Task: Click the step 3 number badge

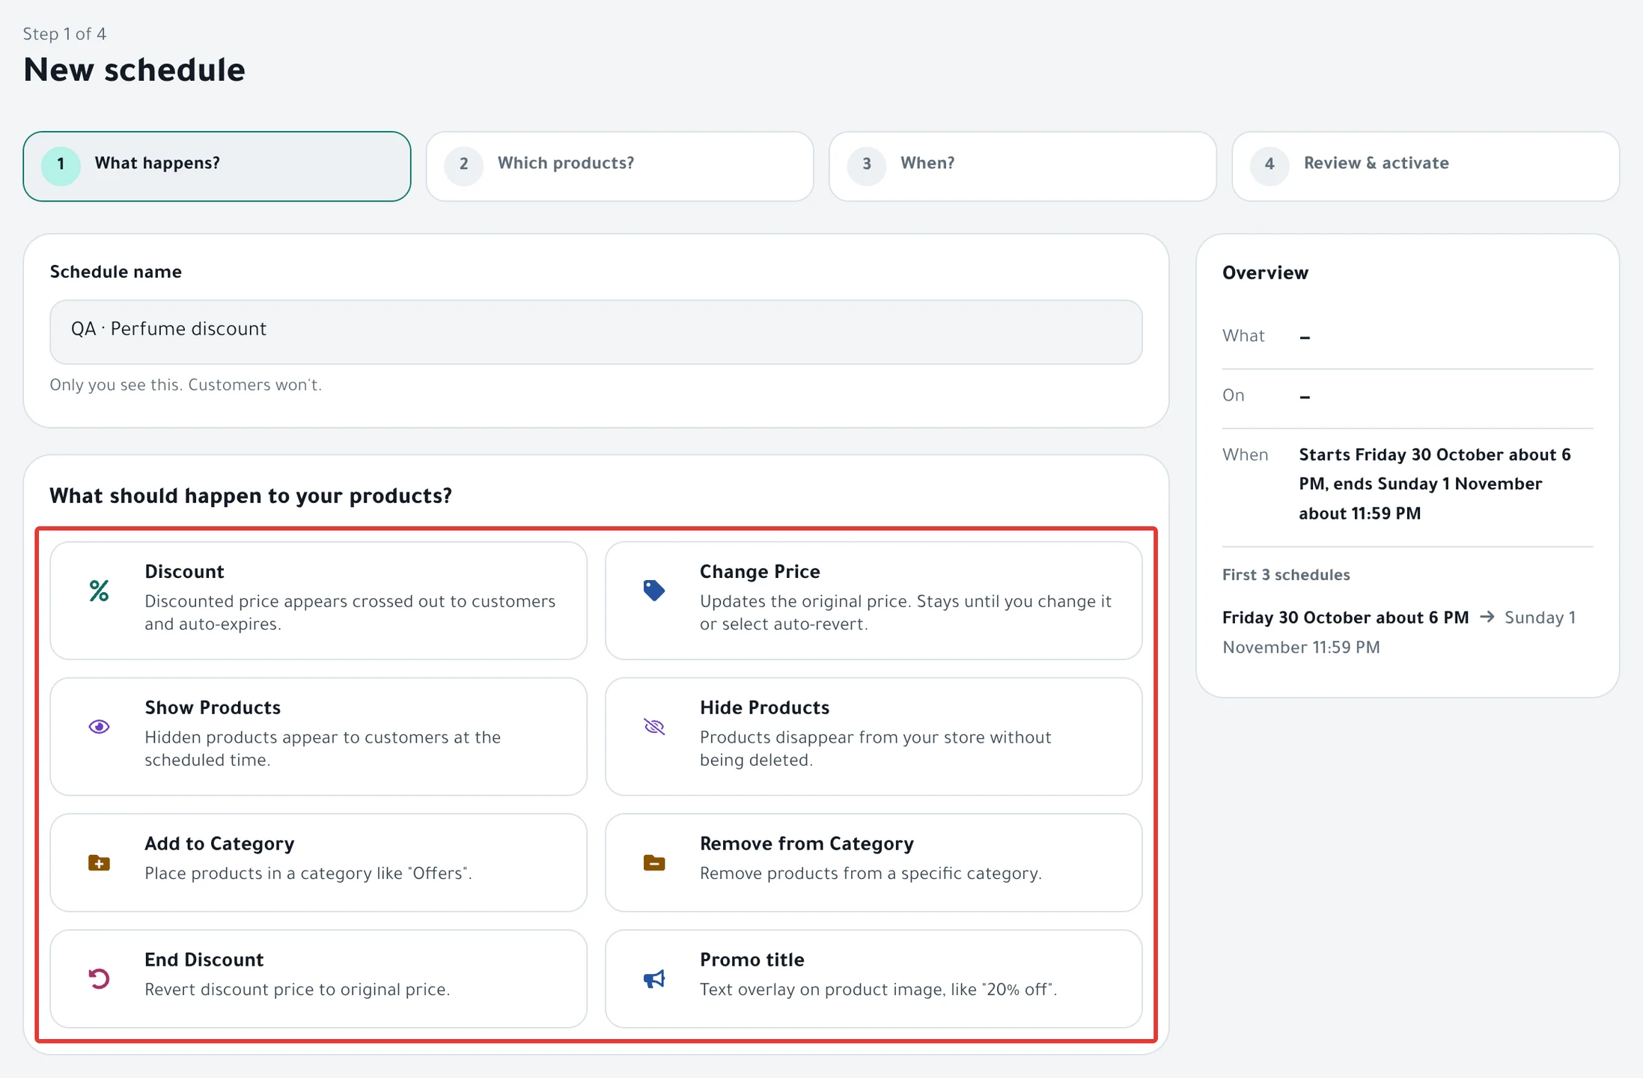Action: point(867,165)
